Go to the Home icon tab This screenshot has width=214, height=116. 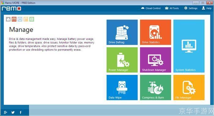tap(8, 19)
